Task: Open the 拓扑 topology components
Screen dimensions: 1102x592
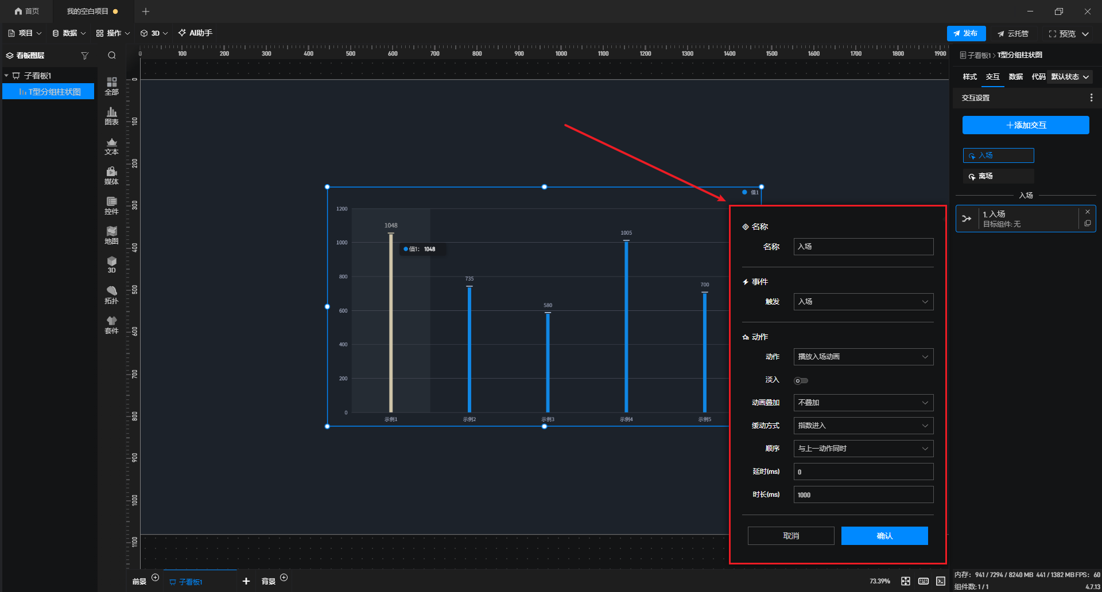Action: [111, 295]
